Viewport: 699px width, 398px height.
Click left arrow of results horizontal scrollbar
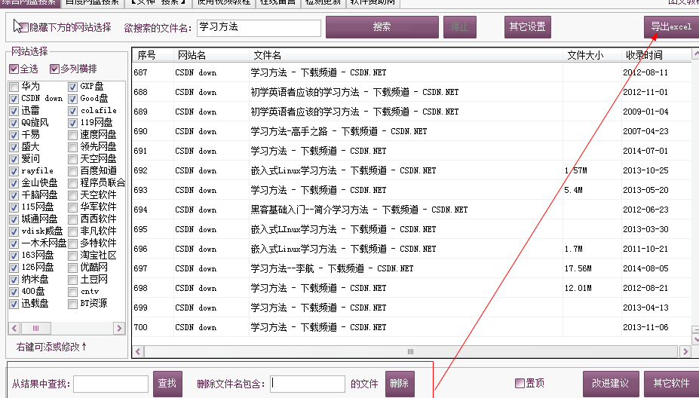137,351
